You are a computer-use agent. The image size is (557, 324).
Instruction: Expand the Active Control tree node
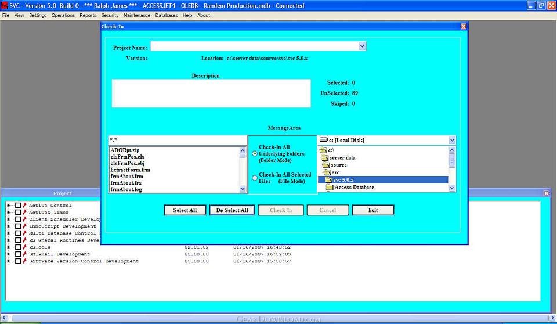pos(9,205)
